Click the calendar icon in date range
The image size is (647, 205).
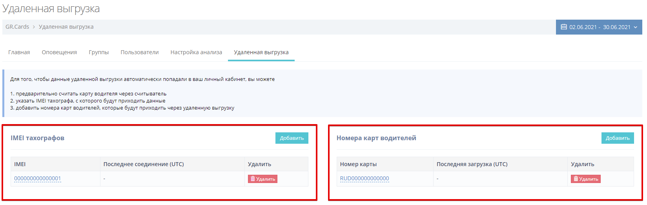click(x=564, y=27)
